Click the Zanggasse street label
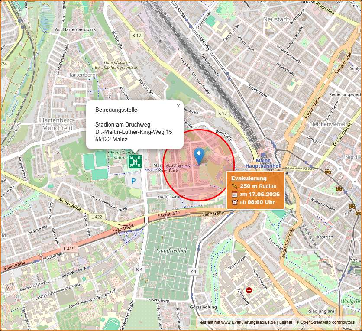Image resolution: width=362 pixels, height=331 pixels. pyautogui.click(x=315, y=140)
